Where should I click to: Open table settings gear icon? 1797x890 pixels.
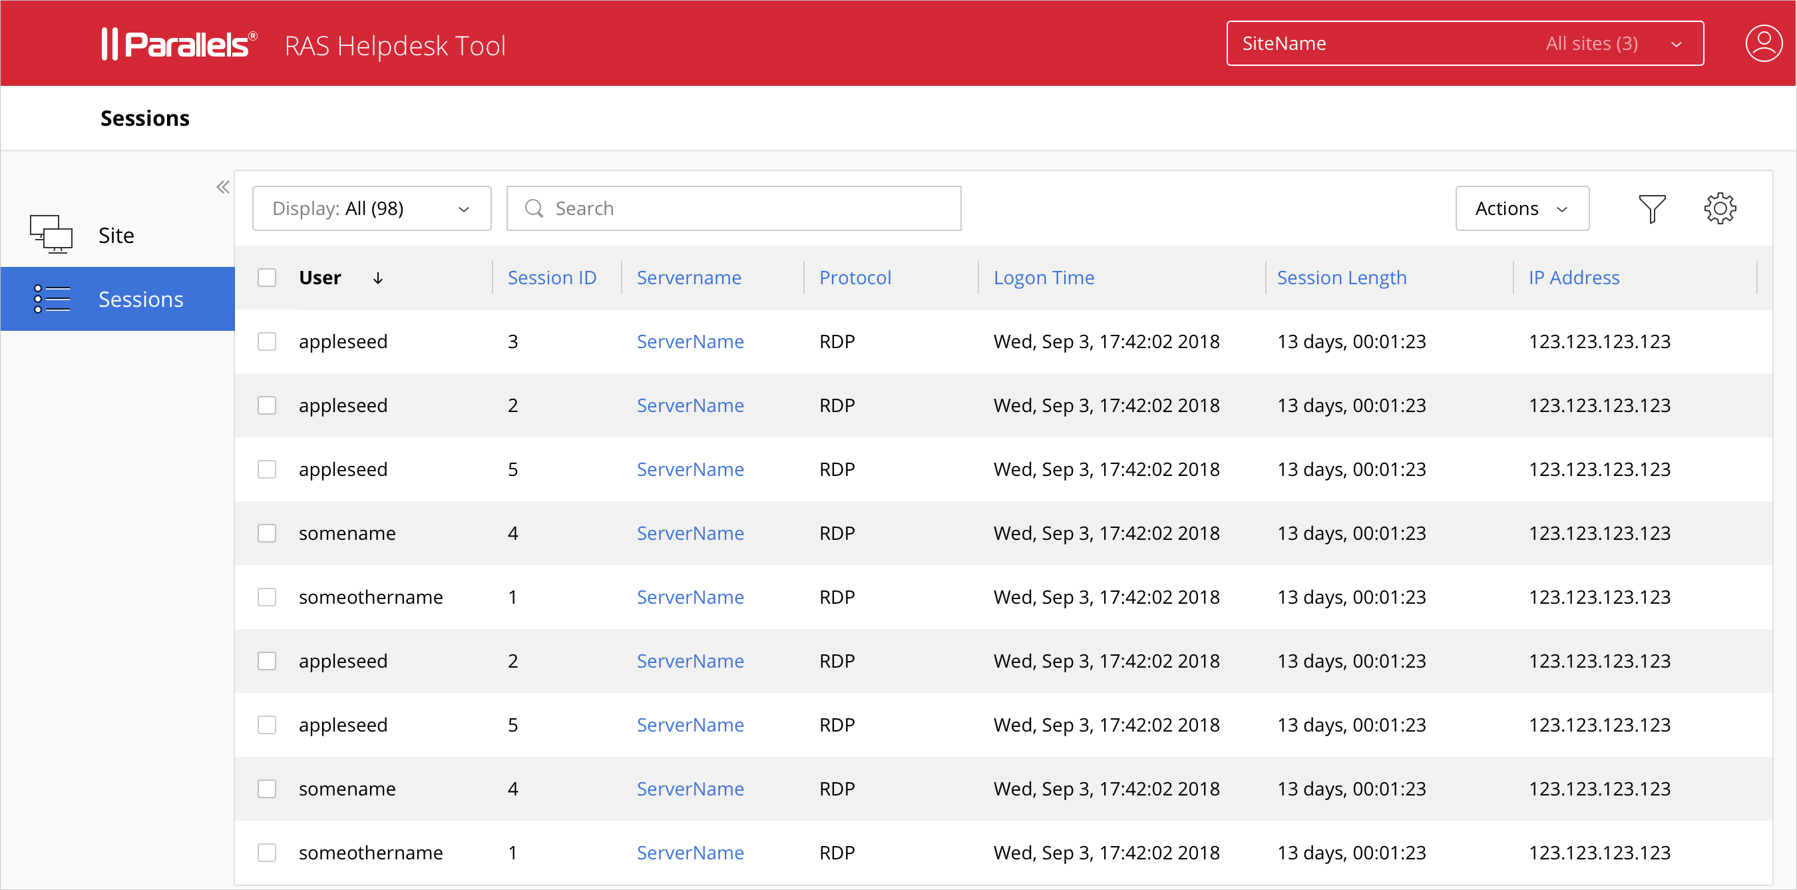1720,208
